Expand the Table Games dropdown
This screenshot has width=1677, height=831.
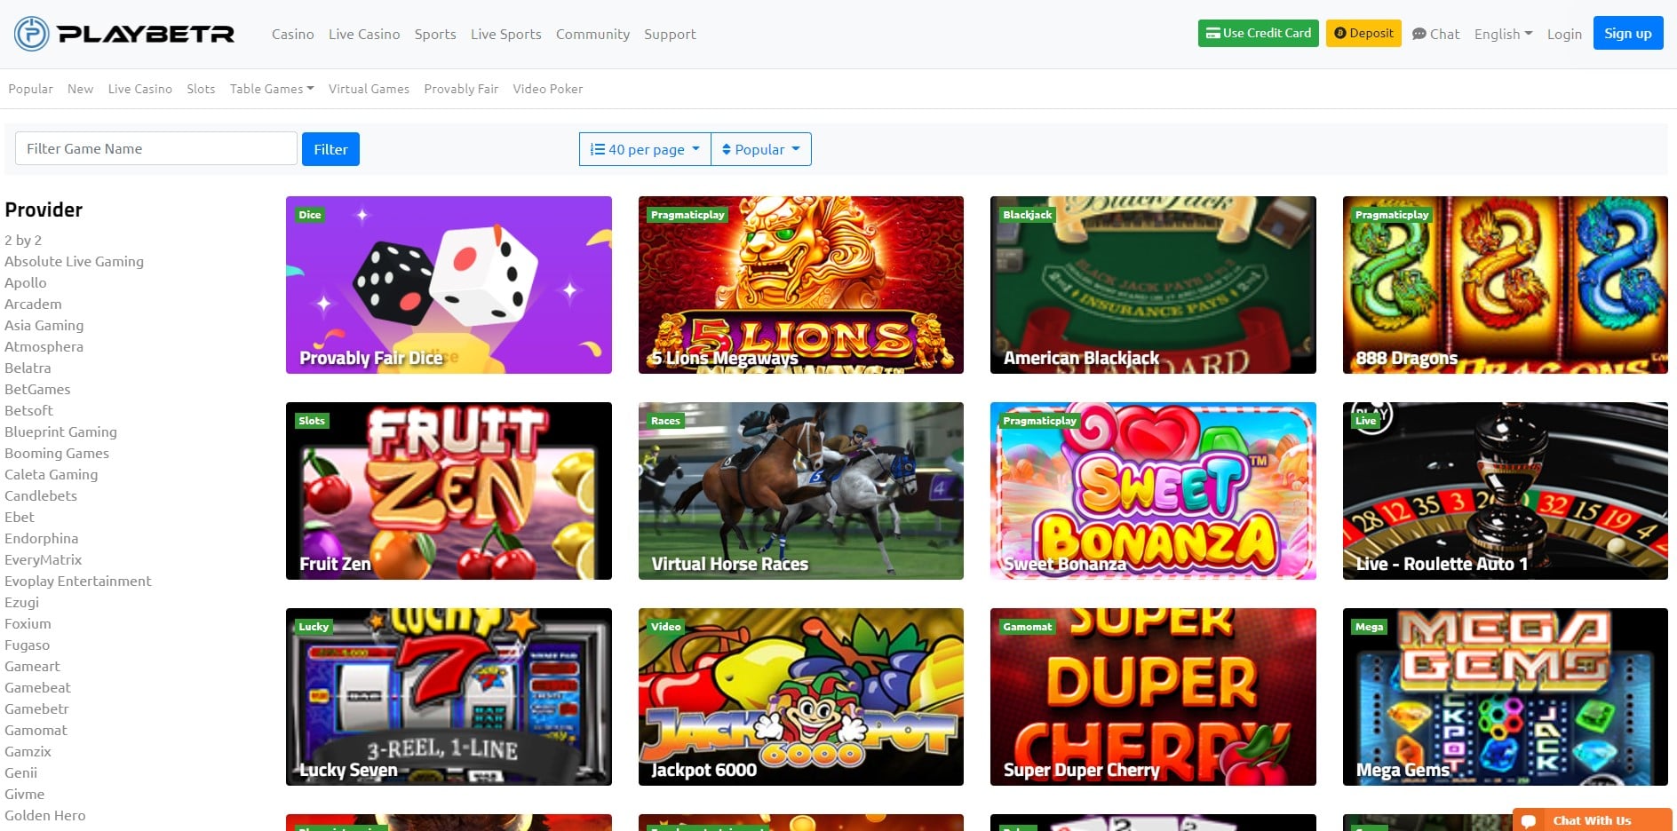pyautogui.click(x=272, y=89)
